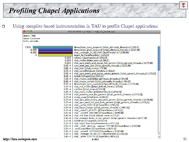Screen dimensions: 189x142
Task: Select chpl_sync_wait_full_and_lock_generic row
Action: point(112,102)
